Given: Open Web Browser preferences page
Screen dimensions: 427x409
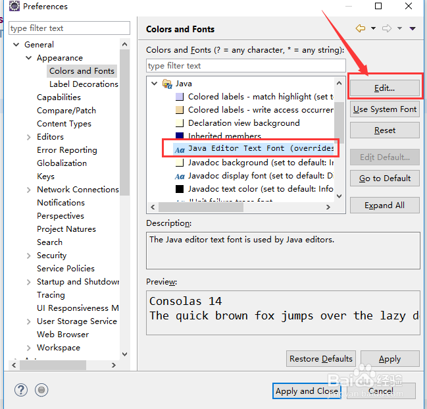Looking at the screenshot, I should pos(63,335).
